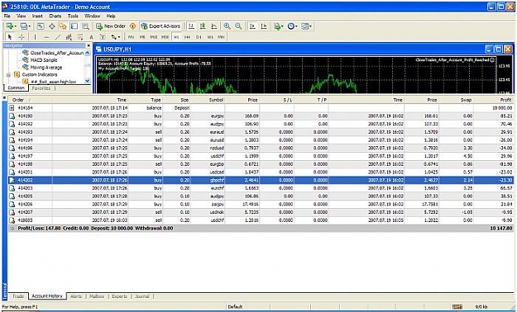Select the Fibonacci Retracement tool
This screenshot has height=312, width=517.
click(80, 37)
